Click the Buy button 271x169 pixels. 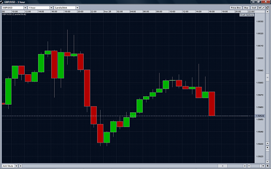pyautogui.click(x=246, y=8)
